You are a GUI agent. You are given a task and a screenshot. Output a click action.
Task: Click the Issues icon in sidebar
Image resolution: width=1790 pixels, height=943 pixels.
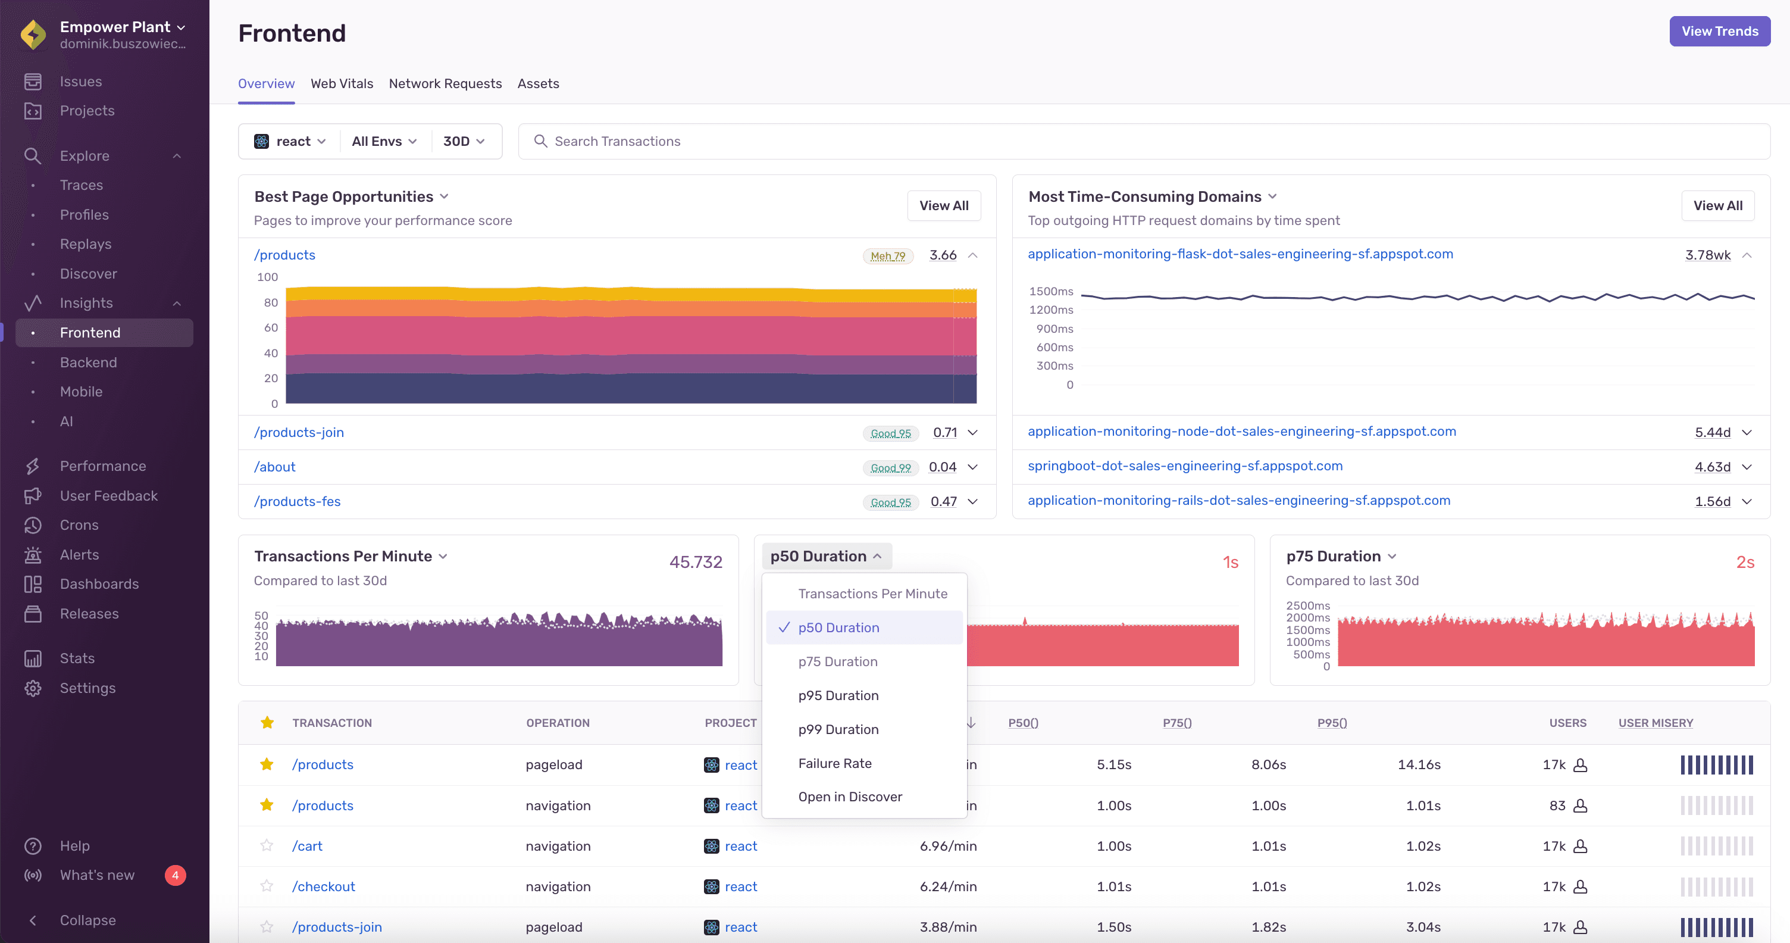pyautogui.click(x=33, y=80)
